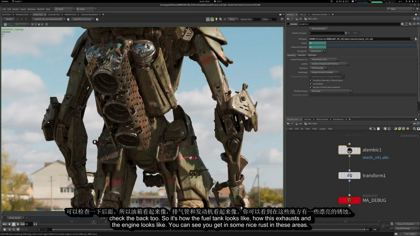420x236 pixels.
Task: Click the camera node chooser icon
Action: pos(97,19)
